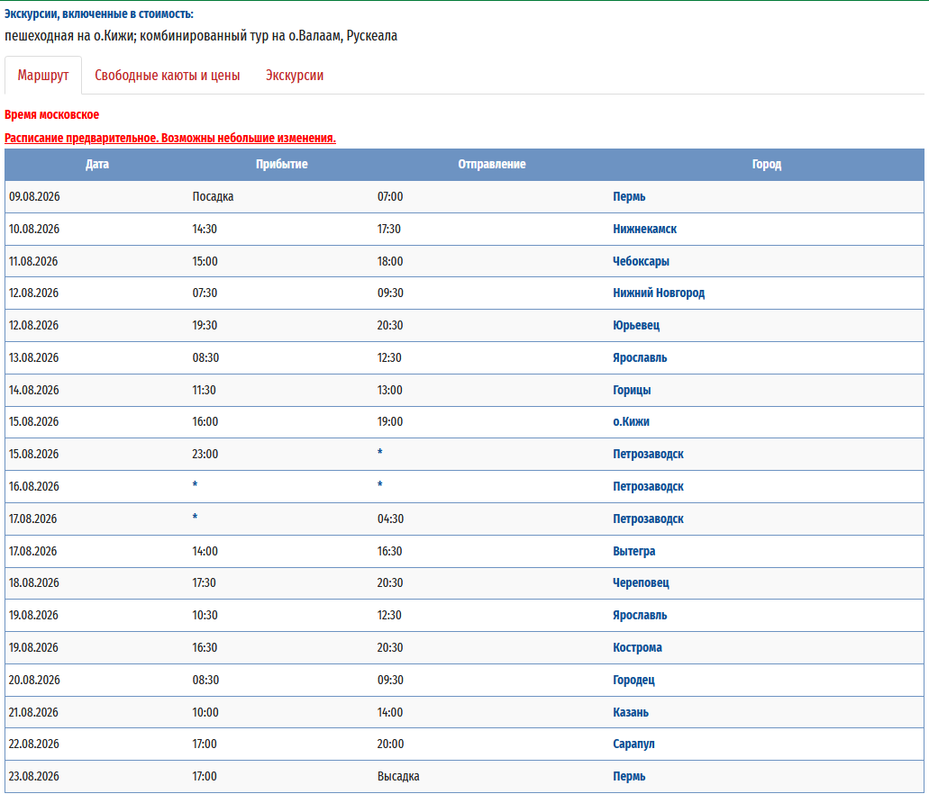Click Ярославль link for 13.08.2026
Viewport: 929px width, 794px height.
pos(640,357)
